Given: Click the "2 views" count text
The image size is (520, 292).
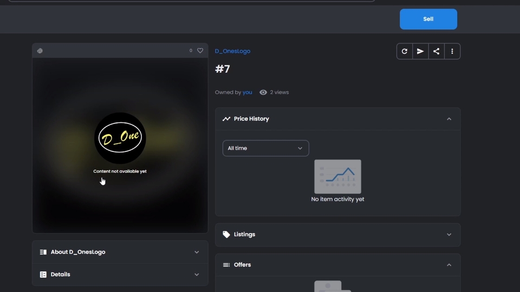Looking at the screenshot, I should click(x=279, y=92).
